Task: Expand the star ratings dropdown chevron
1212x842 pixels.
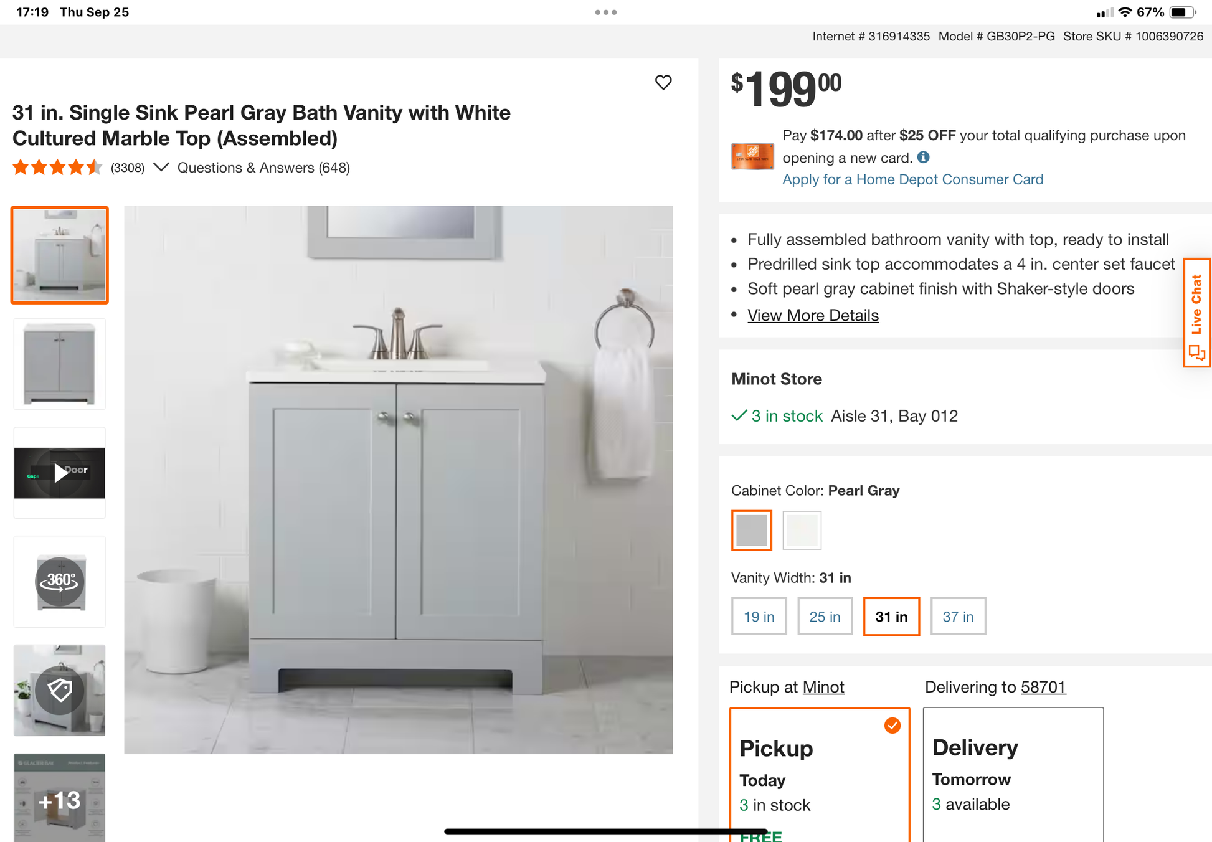Action: 161,168
